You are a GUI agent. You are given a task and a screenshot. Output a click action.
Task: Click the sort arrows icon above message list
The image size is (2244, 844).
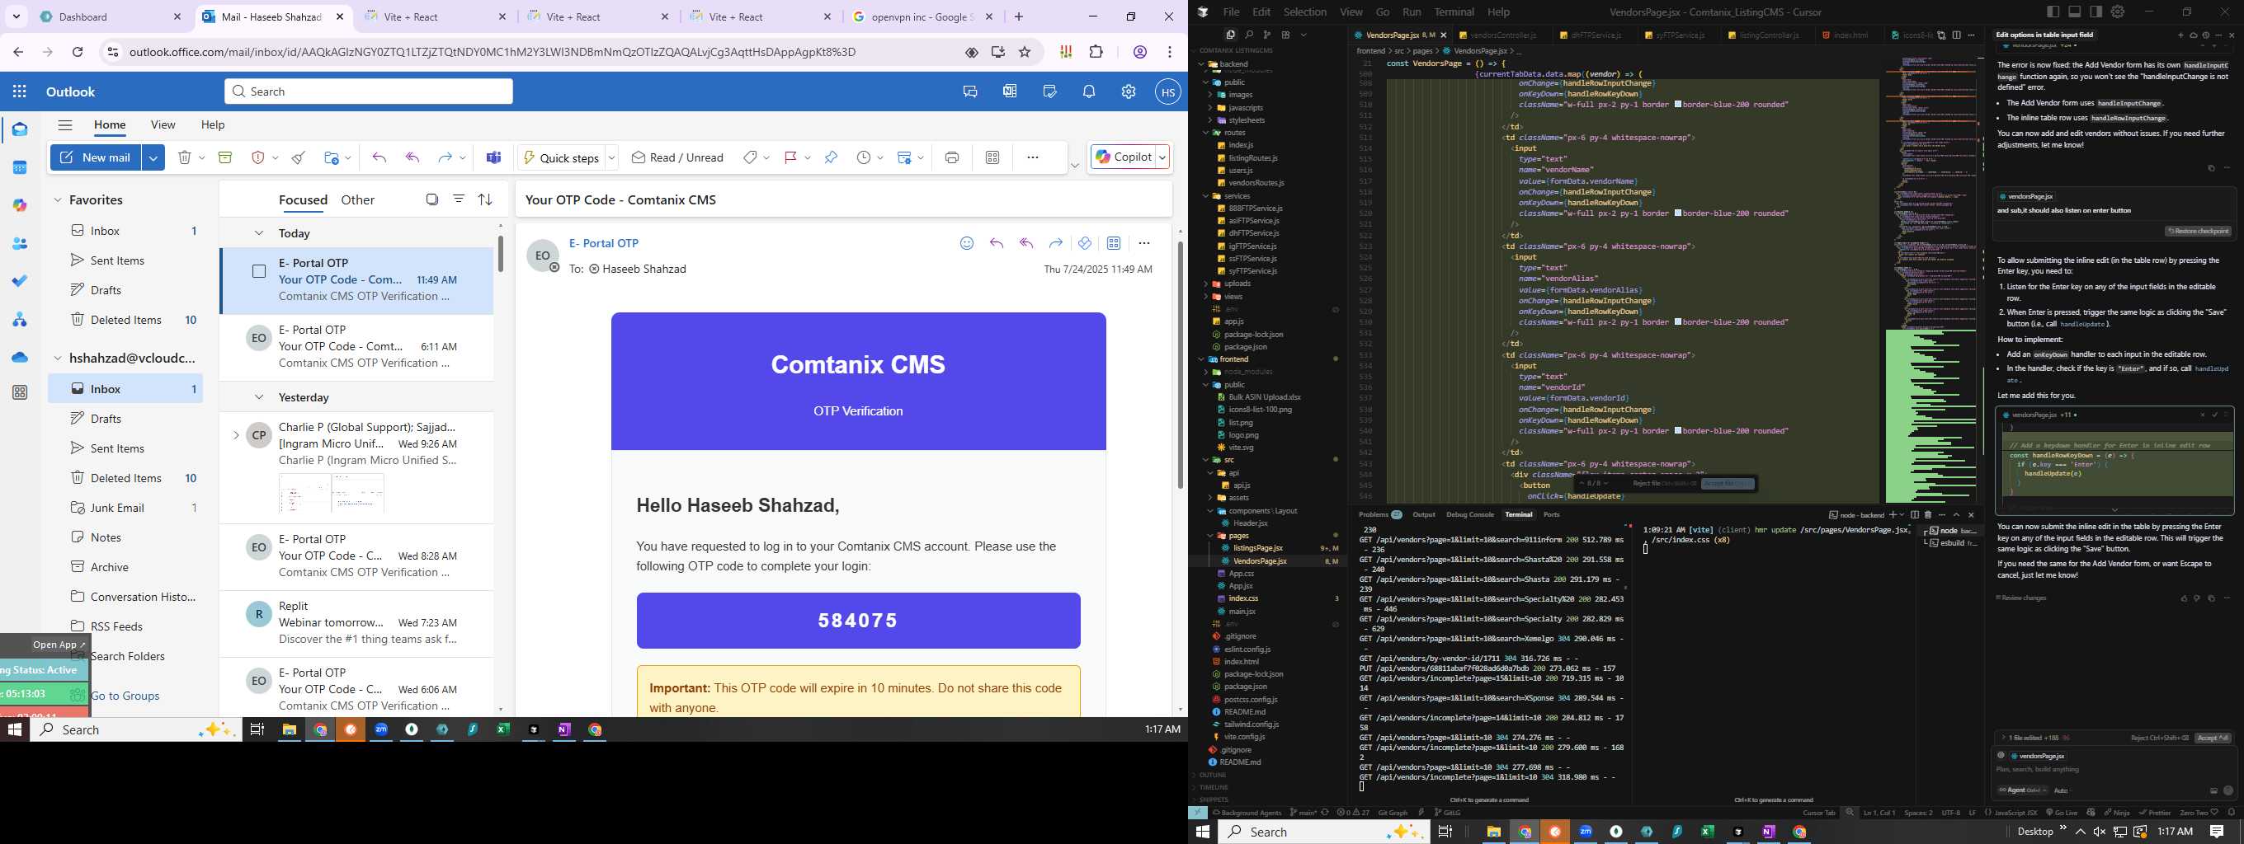[x=485, y=199]
